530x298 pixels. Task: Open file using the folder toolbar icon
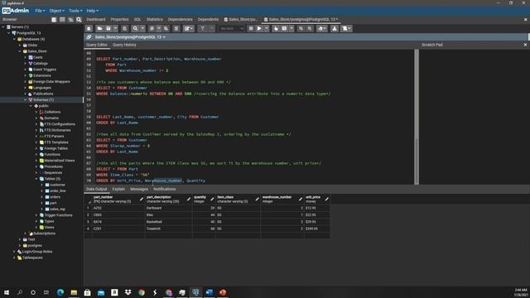[x=99, y=29]
